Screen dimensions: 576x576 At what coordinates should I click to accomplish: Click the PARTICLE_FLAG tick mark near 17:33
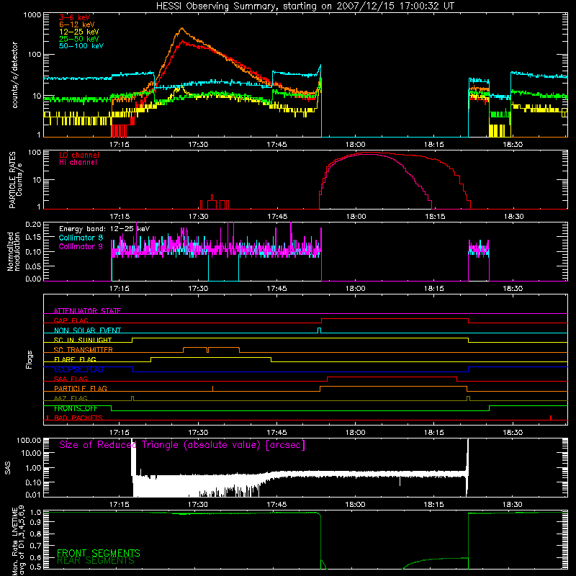tap(212, 389)
